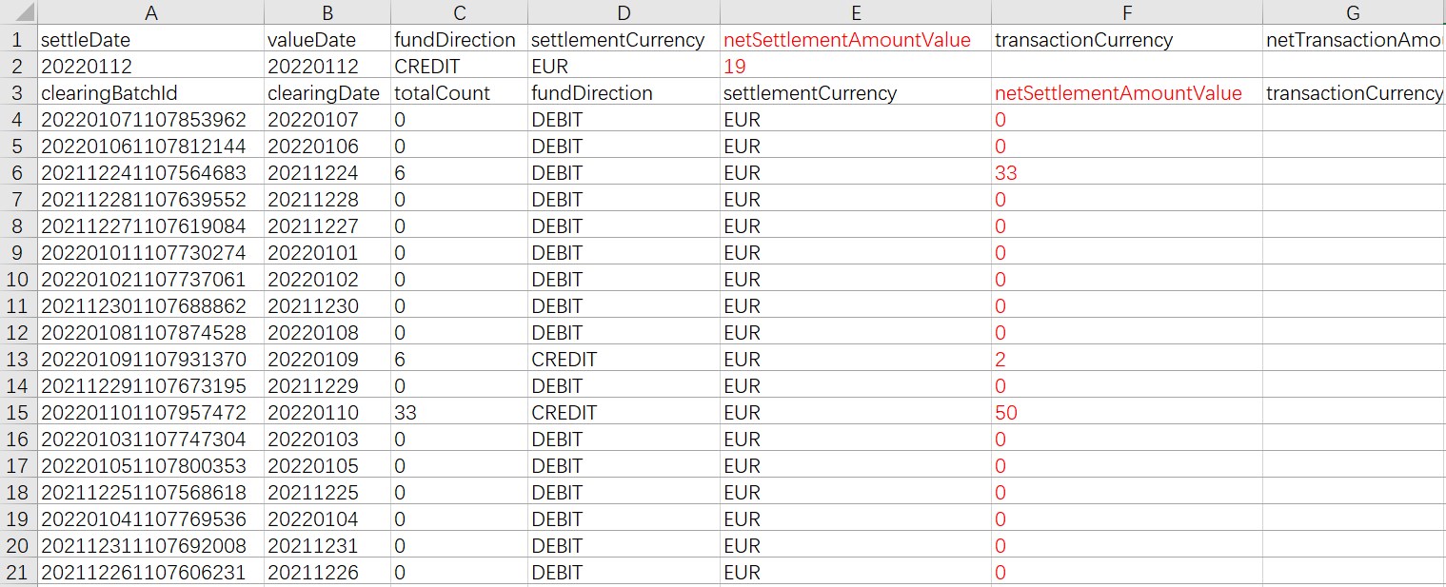The image size is (1446, 587).
Task: Select row 21 header
Action: [x=18, y=573]
